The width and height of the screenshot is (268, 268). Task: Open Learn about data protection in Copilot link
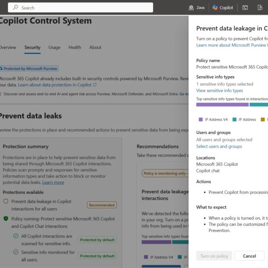click(x=54, y=85)
